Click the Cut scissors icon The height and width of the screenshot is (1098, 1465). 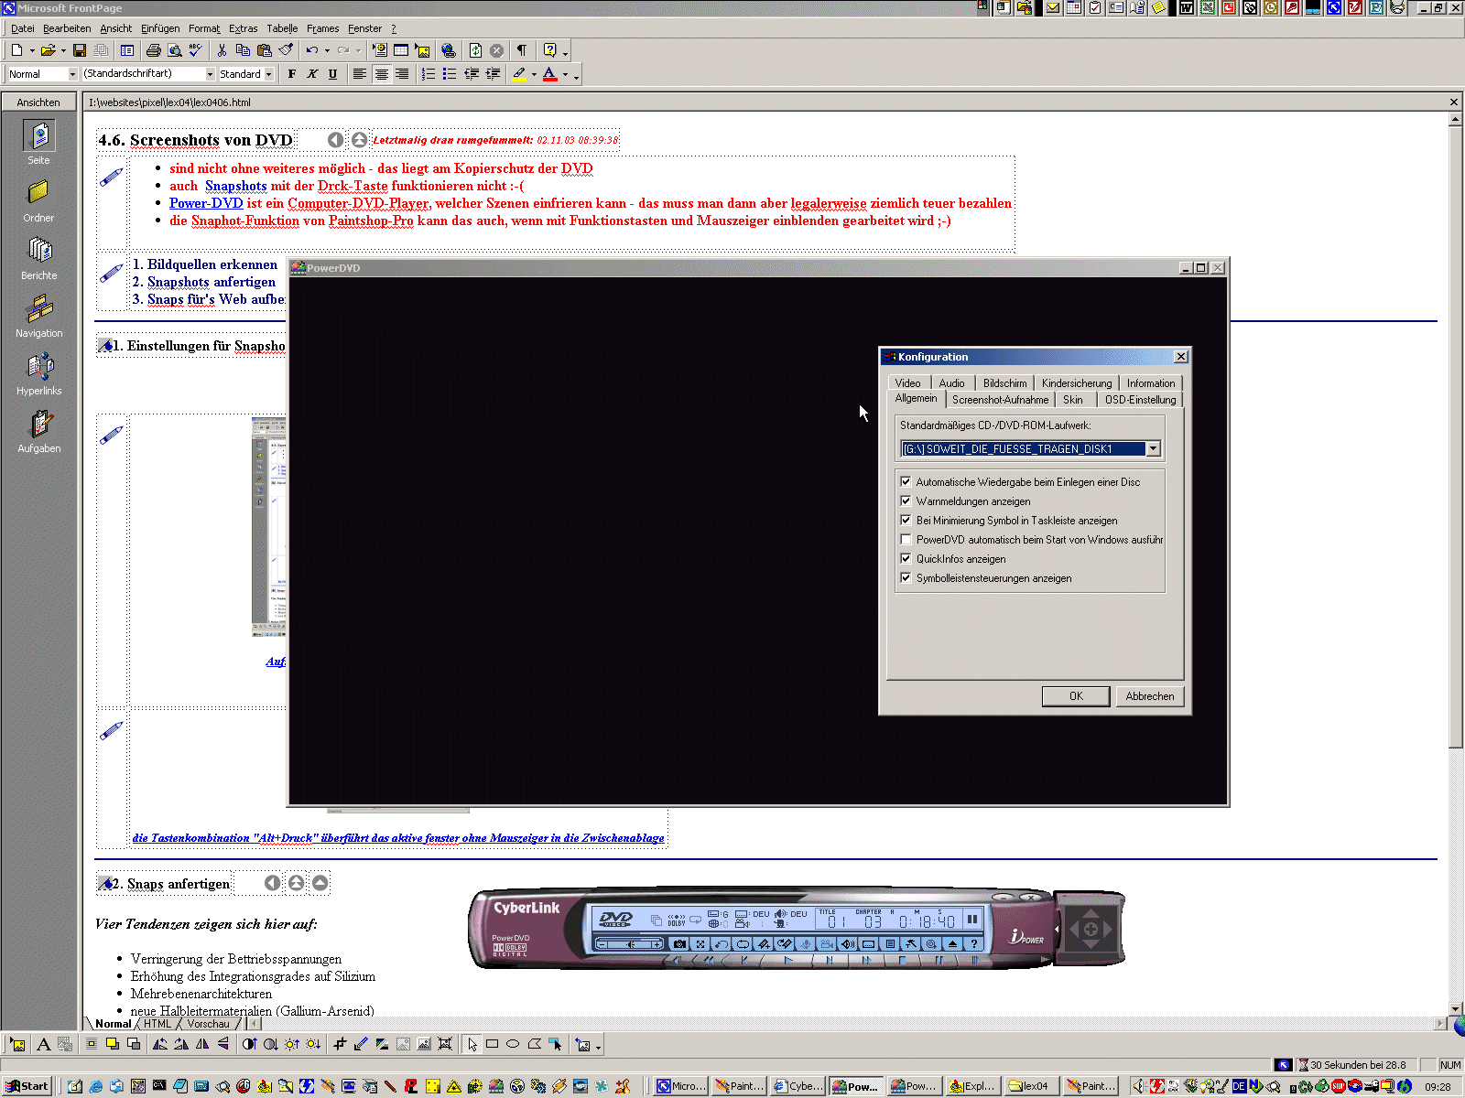(222, 50)
